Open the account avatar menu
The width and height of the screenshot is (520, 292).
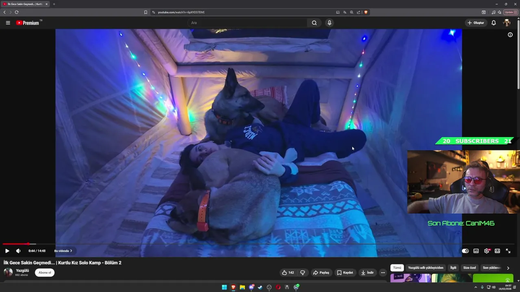[507, 23]
